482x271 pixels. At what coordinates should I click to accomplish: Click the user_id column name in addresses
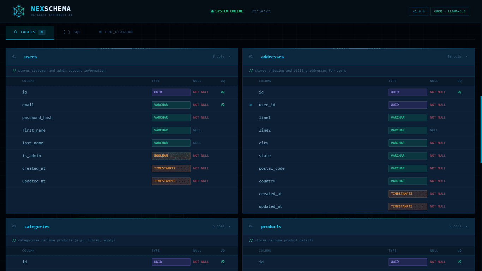click(x=267, y=105)
